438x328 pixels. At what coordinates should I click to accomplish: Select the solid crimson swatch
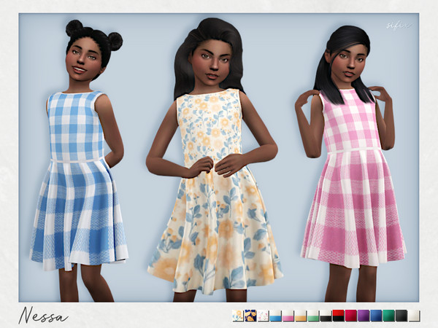[351, 316]
